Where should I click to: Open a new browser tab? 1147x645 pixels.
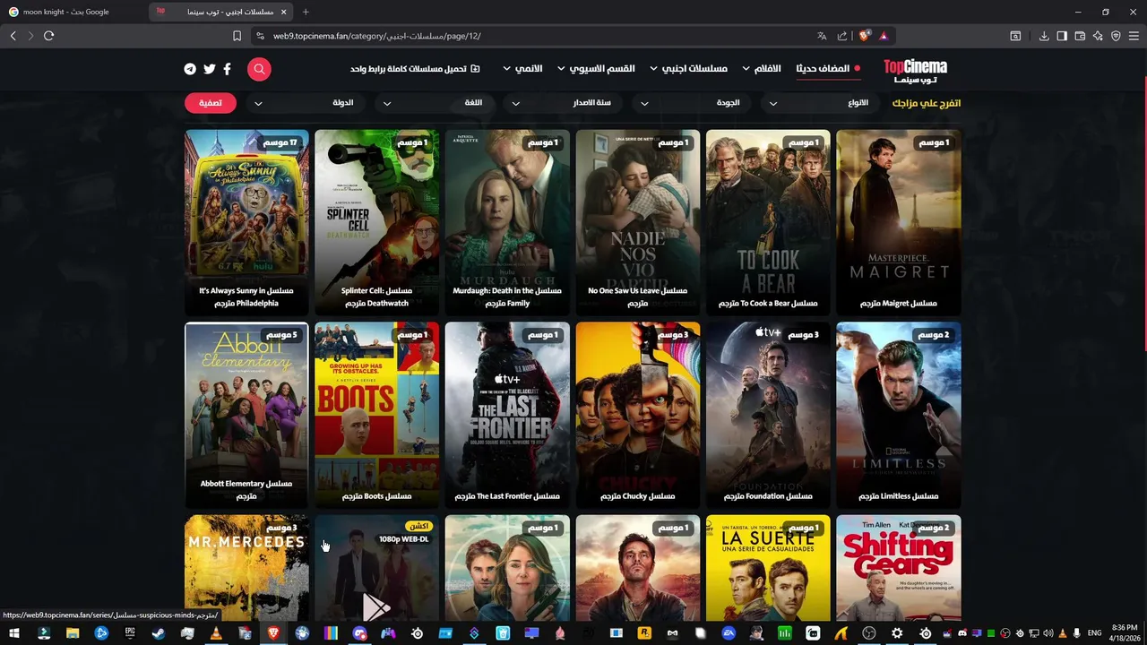[x=306, y=12]
